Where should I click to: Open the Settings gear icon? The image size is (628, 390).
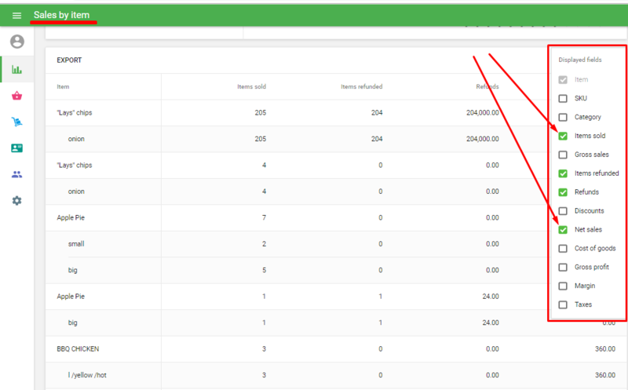coord(16,201)
